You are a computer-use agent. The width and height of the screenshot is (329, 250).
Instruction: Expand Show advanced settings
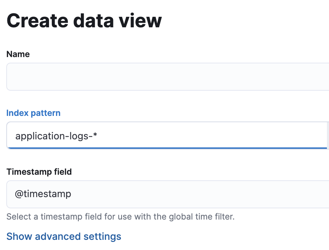click(64, 236)
